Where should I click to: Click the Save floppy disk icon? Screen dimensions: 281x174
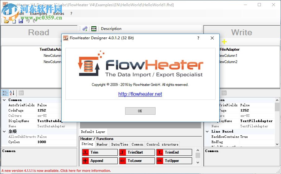tap(21, 21)
